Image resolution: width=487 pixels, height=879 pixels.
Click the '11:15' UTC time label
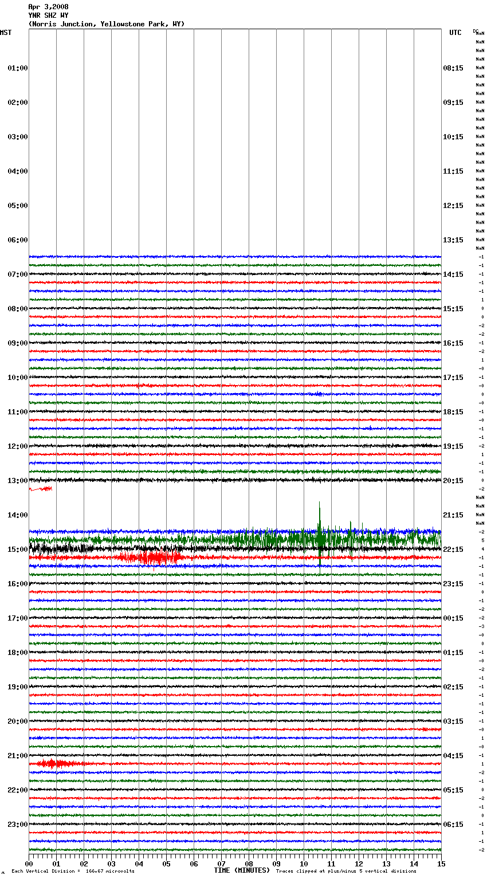pos(453,171)
